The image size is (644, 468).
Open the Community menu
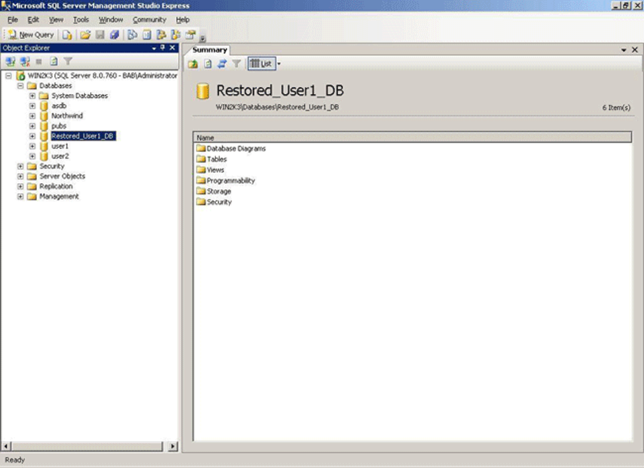tap(149, 20)
